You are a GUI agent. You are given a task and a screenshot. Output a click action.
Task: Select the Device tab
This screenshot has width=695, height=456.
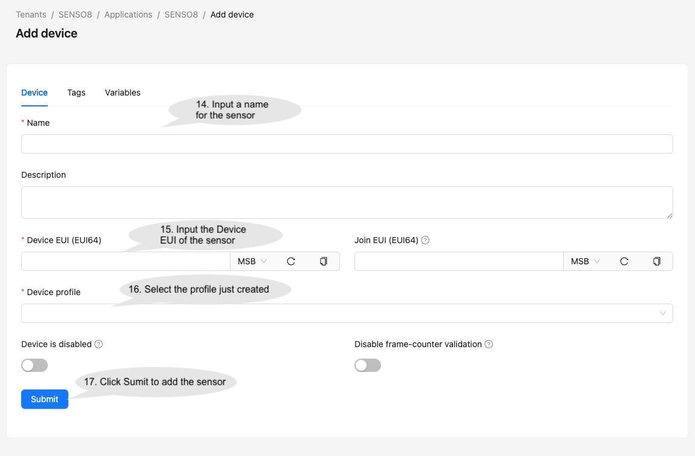(x=34, y=93)
